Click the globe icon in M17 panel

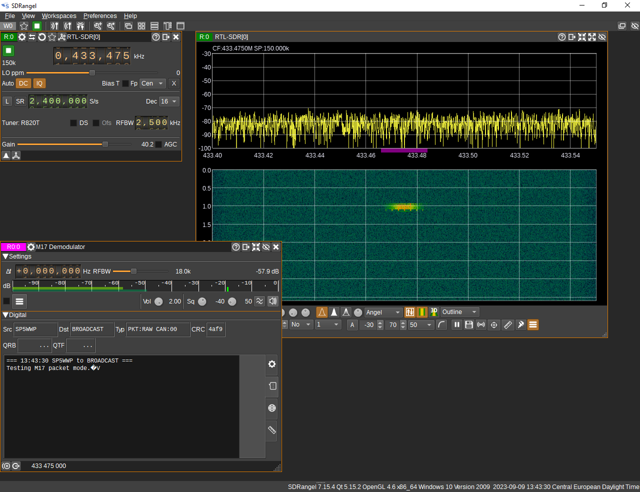pos(272,408)
